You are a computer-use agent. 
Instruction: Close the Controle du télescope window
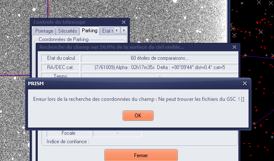click(124, 22)
